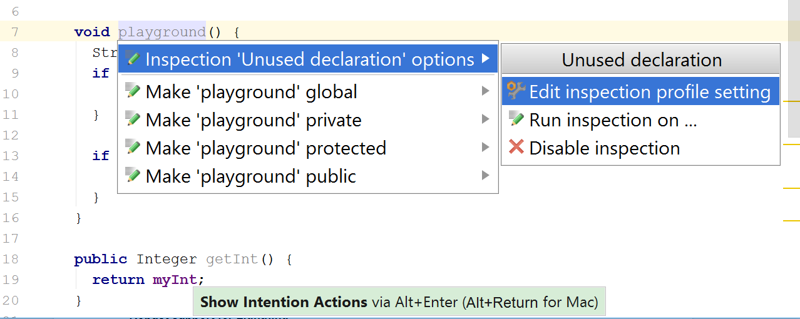
Task: Click the editor vertical scrollbar thumb
Action: tap(793, 69)
